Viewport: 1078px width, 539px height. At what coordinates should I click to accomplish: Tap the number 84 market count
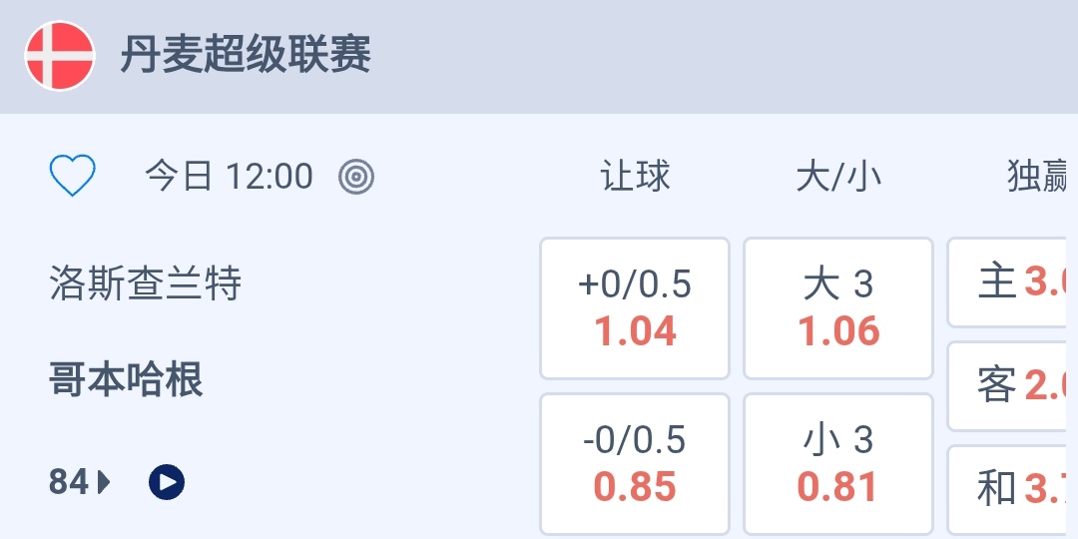point(69,483)
